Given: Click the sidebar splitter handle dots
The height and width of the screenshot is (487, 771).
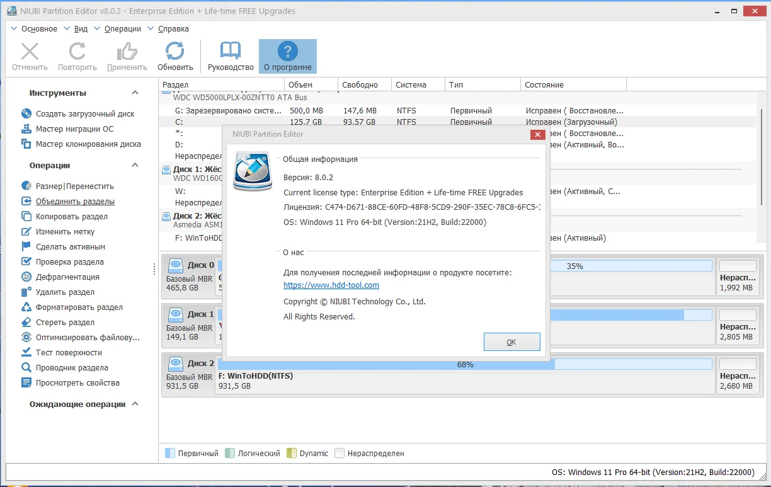Looking at the screenshot, I should click(x=154, y=269).
